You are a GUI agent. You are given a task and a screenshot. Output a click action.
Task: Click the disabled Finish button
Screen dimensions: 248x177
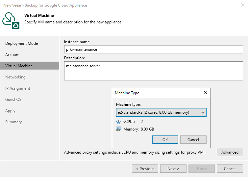click(x=202, y=169)
